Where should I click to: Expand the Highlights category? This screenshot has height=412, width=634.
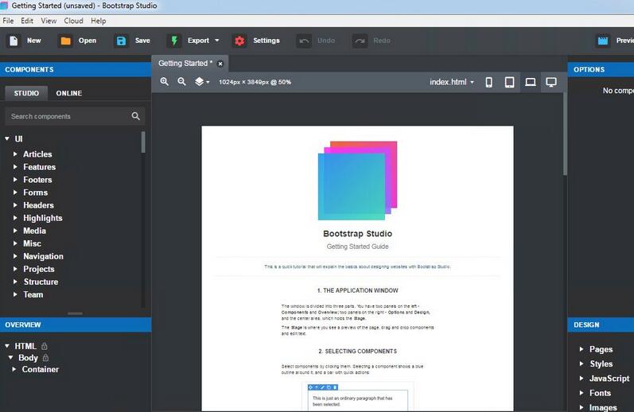15,218
